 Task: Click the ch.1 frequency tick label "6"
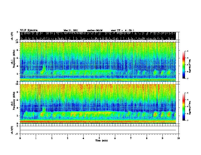pos(18,58)
